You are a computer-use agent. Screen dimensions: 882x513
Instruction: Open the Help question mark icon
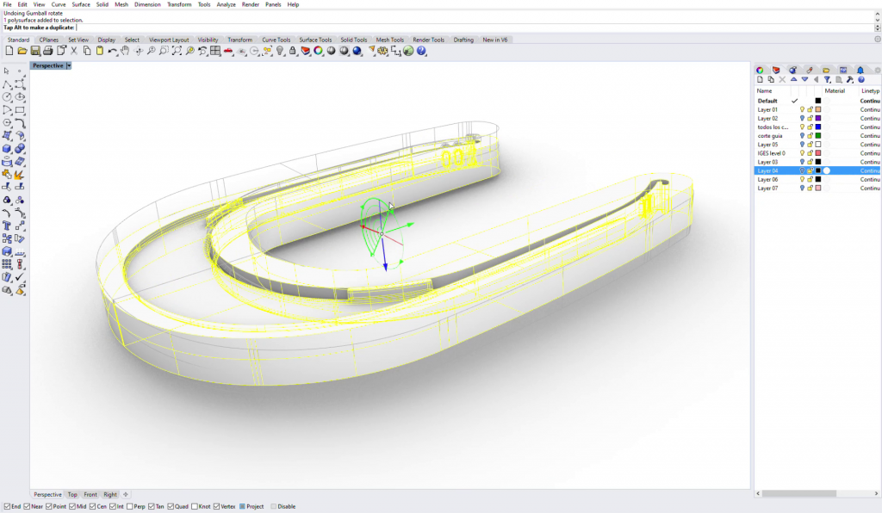point(422,52)
